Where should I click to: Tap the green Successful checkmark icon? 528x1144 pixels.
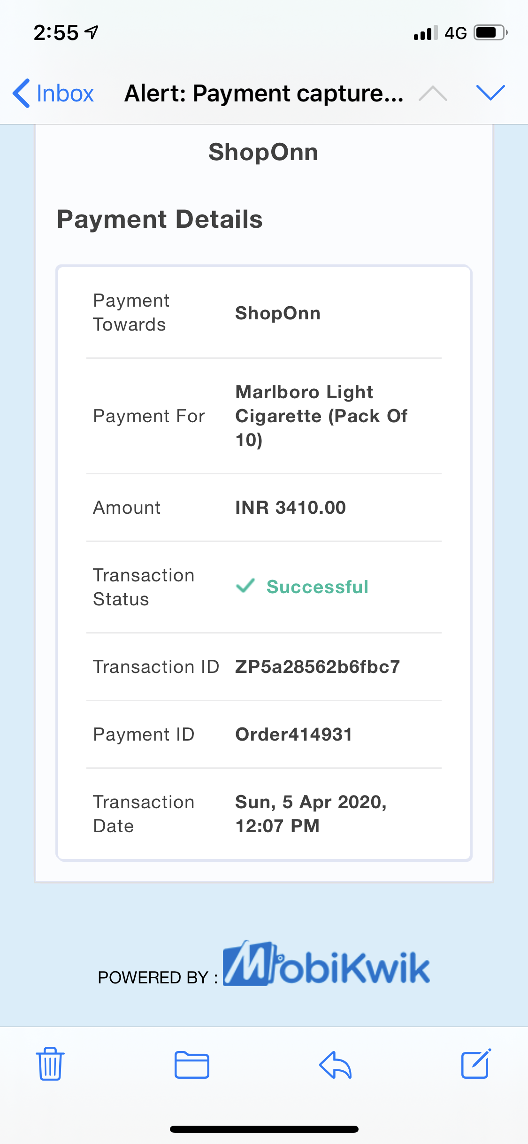[x=245, y=586]
